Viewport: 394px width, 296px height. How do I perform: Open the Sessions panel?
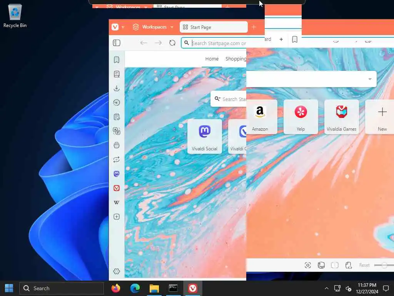tap(117, 160)
